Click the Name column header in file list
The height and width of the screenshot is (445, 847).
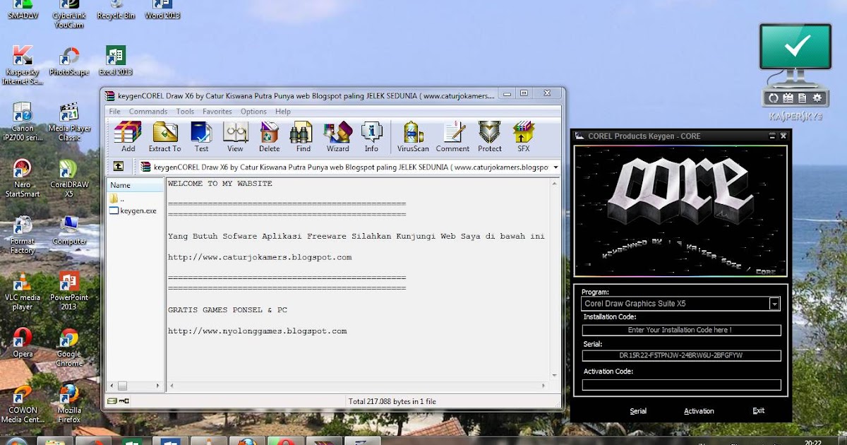coord(136,185)
